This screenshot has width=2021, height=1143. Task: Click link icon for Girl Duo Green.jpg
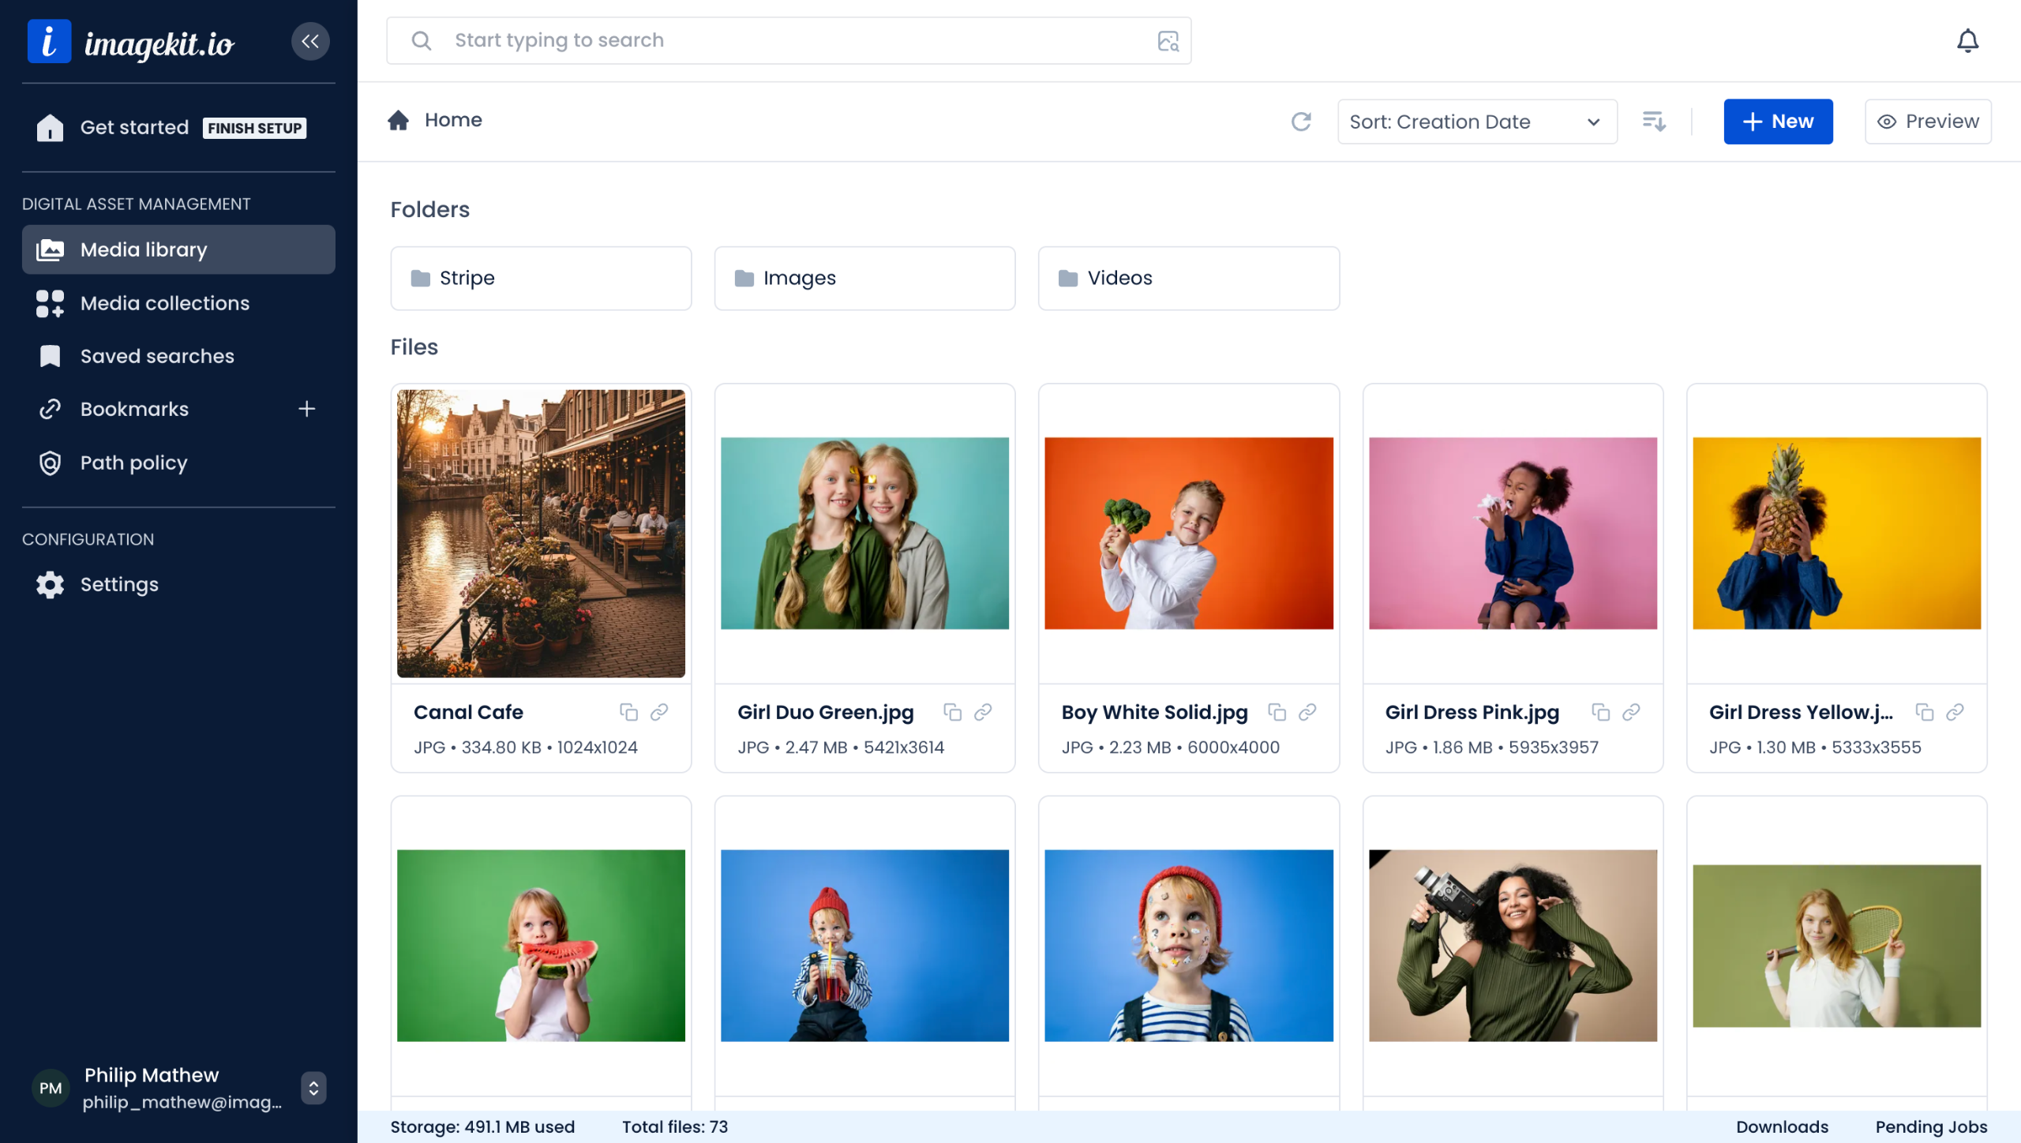click(x=983, y=712)
